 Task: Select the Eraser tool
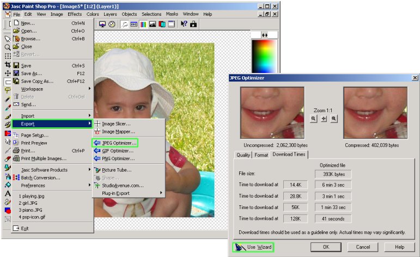8,159
